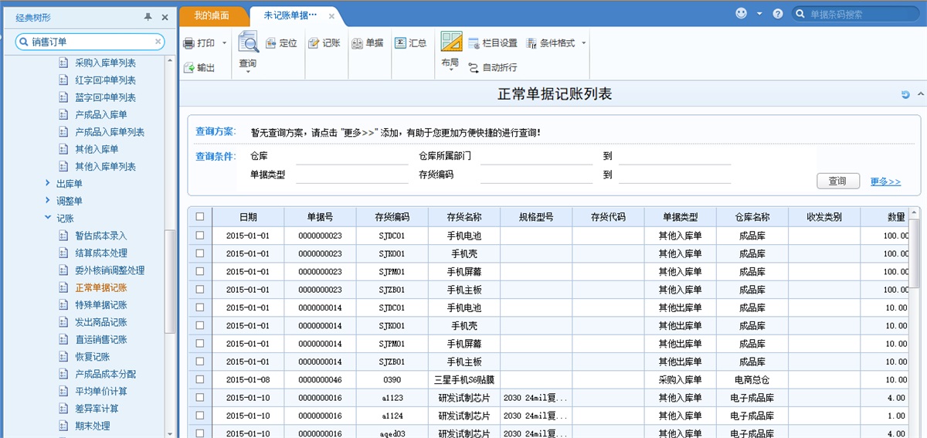Check the row for 三星手机S6贴膜

coord(200,379)
